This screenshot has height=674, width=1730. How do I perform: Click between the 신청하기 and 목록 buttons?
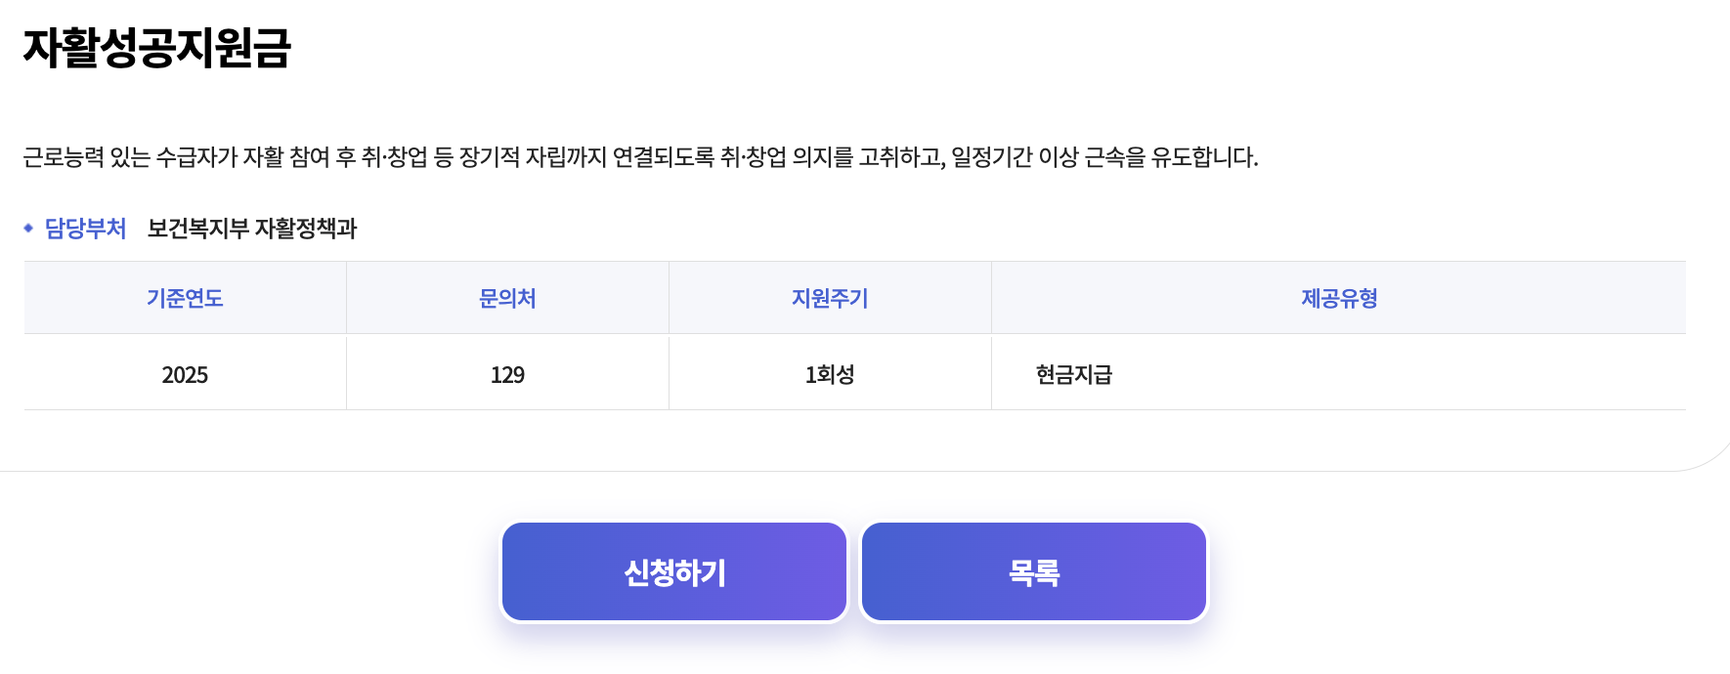coord(853,570)
